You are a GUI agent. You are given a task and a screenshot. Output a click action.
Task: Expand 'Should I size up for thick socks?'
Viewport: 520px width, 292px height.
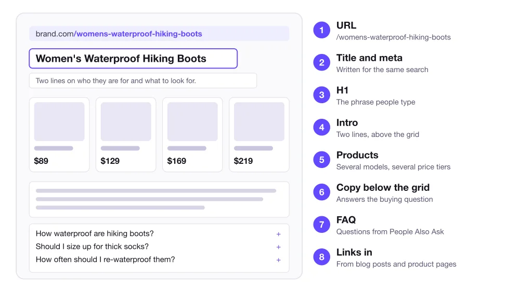pos(279,247)
